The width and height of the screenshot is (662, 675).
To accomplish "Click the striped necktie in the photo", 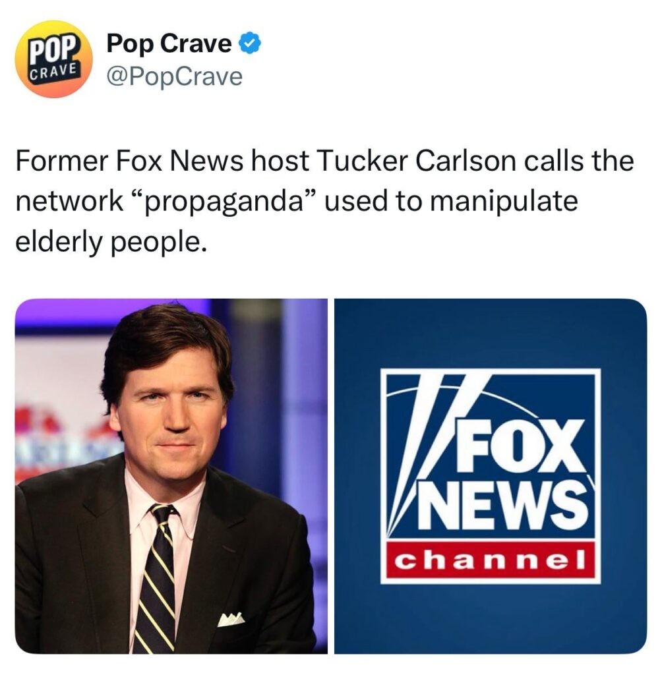I will tap(156, 577).
